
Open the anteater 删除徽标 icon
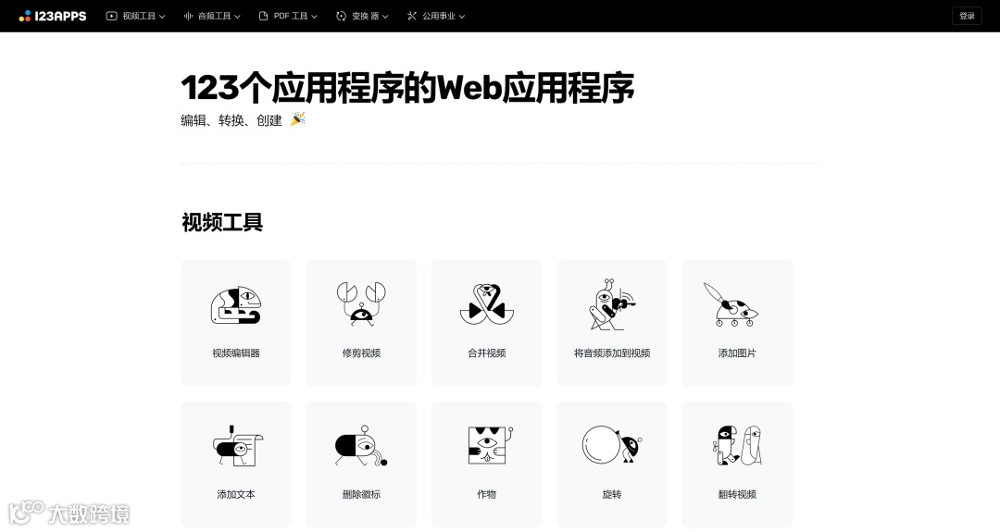click(361, 445)
